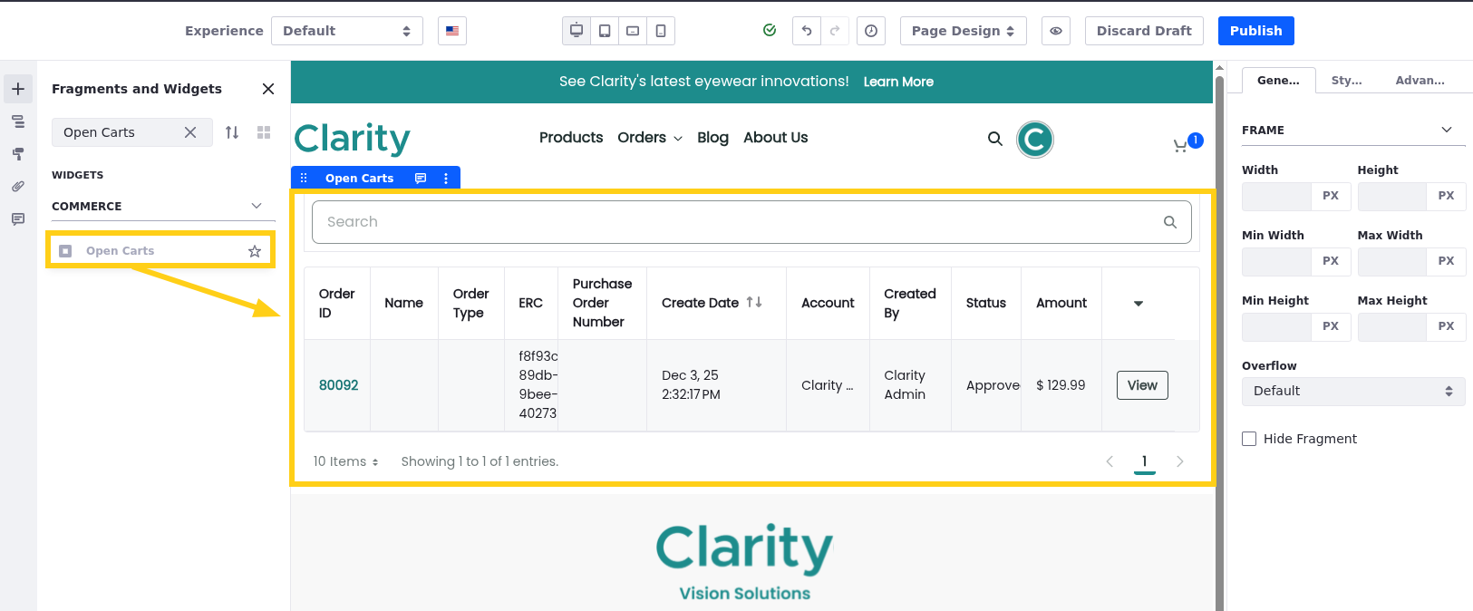
Task: Open the Comments sidebar icon
Action: 18,219
